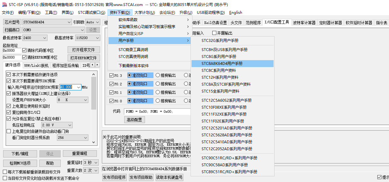Image resolution: width=389 pixels, height=182 pixels.
Task: Open the 编程/下载(O) menu
Action: click(x=29, y=13)
